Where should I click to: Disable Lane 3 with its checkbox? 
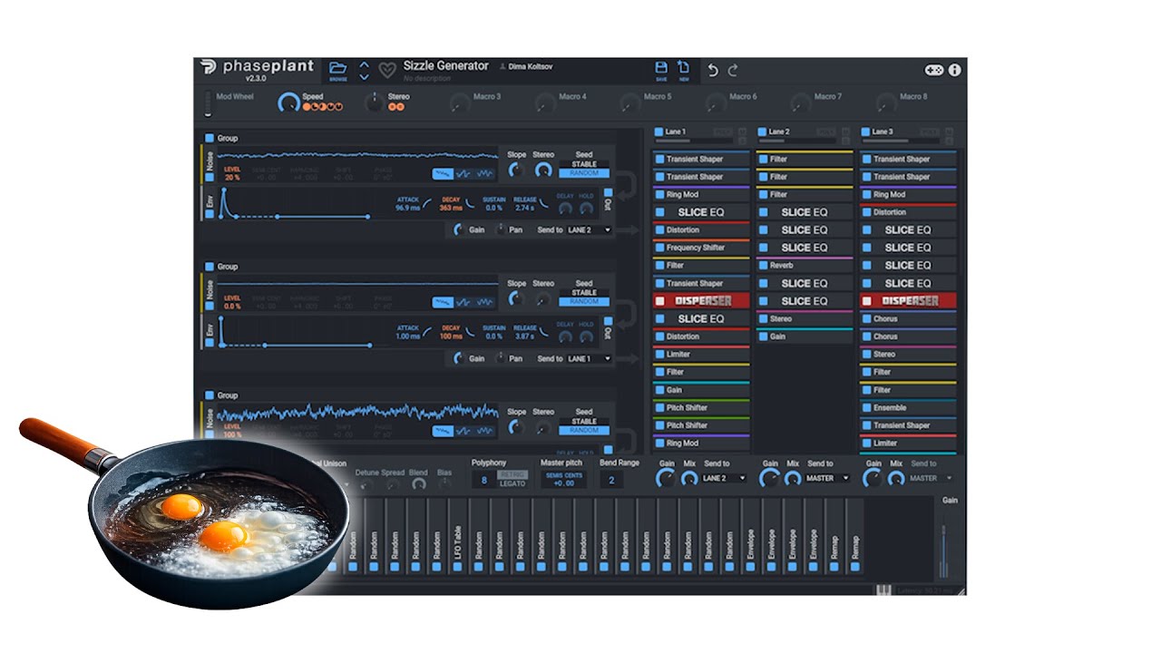[x=866, y=132]
